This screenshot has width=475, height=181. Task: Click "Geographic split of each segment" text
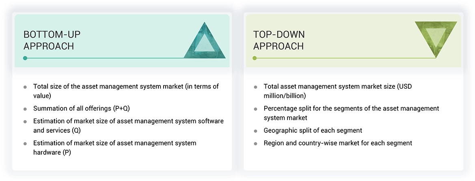(313, 130)
